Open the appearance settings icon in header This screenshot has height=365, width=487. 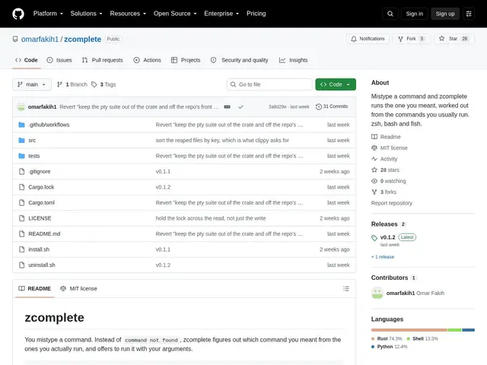(469, 14)
